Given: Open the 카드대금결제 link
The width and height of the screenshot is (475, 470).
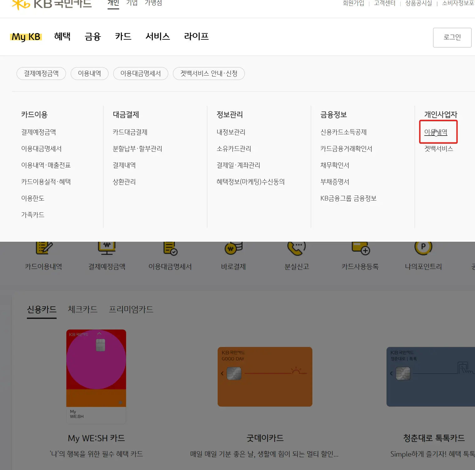Looking at the screenshot, I should coord(130,132).
